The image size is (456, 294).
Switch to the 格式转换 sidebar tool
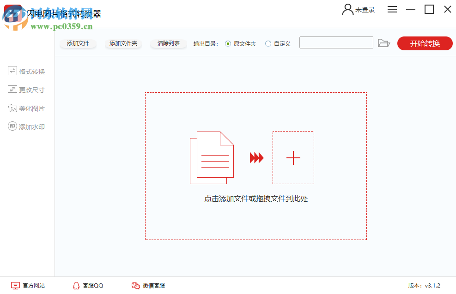coord(26,71)
